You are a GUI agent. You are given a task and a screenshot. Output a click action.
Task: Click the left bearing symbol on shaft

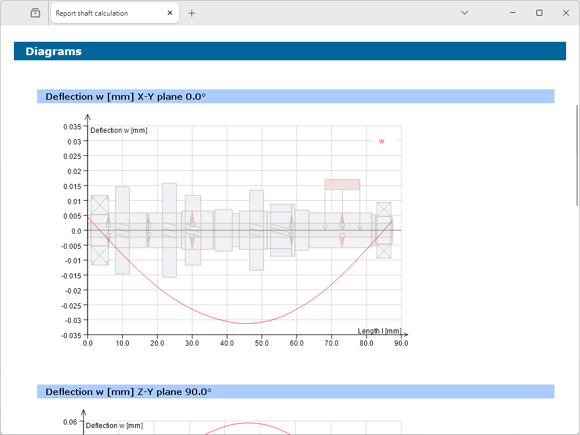pos(100,230)
